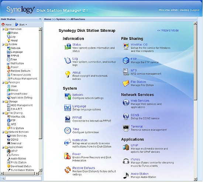Collapse the Information tree folder
203x182 pixels.
[x=3, y=29]
